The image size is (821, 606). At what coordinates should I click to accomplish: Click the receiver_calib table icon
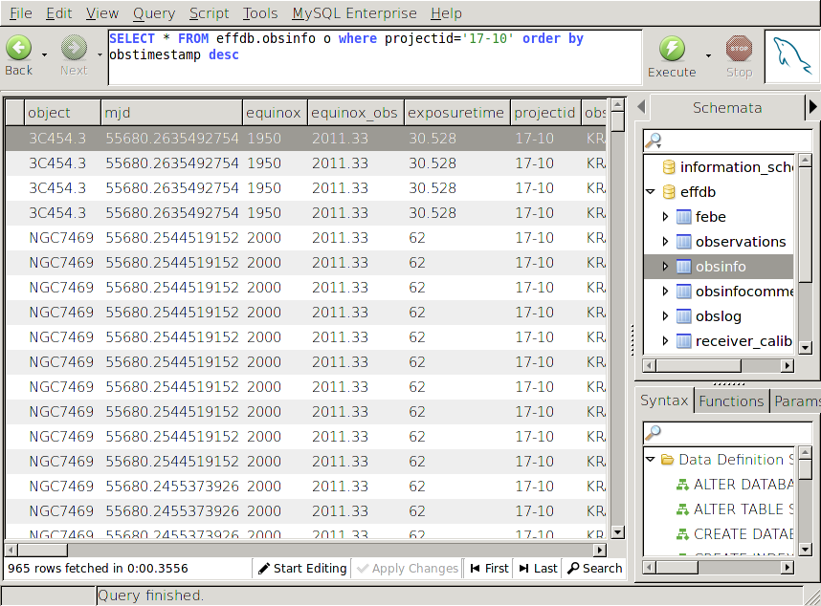point(683,341)
